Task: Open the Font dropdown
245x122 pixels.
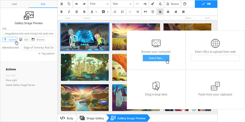Action: (x=99, y=4)
